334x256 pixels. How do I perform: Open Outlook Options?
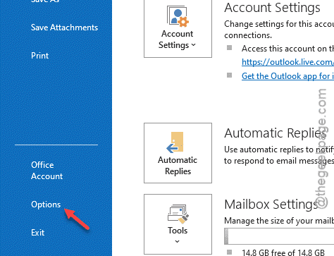click(46, 205)
